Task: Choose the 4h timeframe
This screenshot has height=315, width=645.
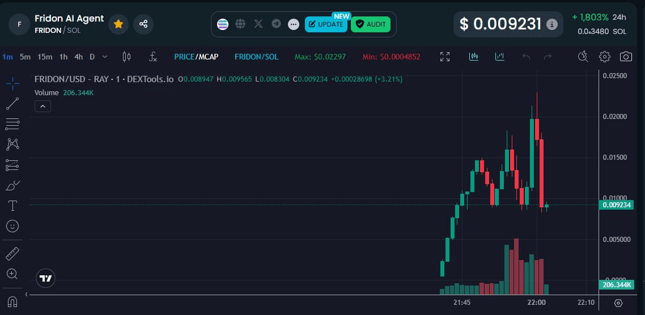Action: tap(79, 57)
